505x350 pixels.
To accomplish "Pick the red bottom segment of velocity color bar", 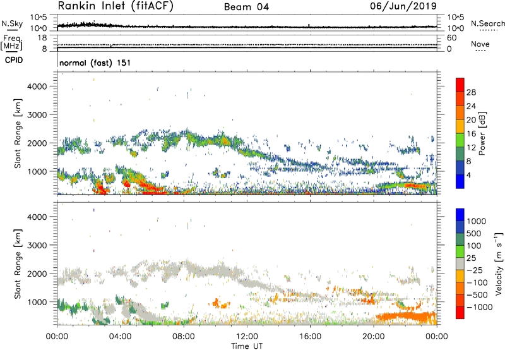I will [460, 313].
